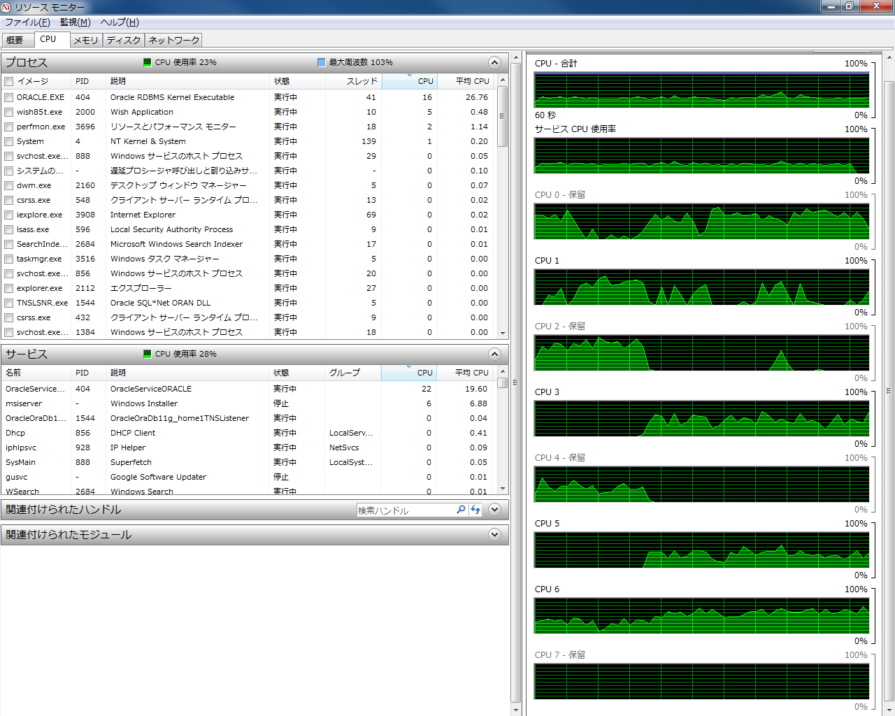Click the NetSvcs group cell
895x716 pixels.
(344, 447)
